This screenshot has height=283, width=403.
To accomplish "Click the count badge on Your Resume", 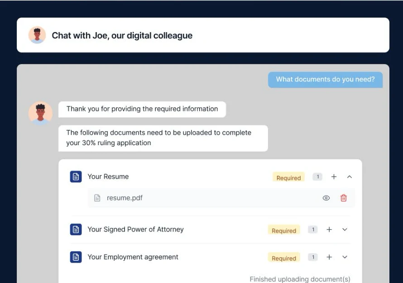I will click(x=318, y=177).
